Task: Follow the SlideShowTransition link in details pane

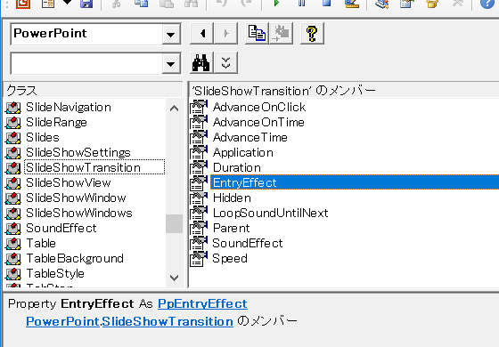Action: point(168,321)
